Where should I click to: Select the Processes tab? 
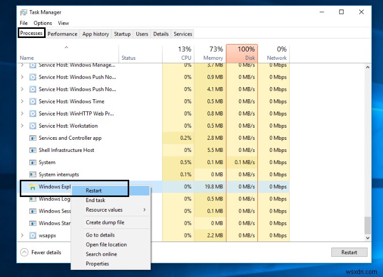pos(31,33)
